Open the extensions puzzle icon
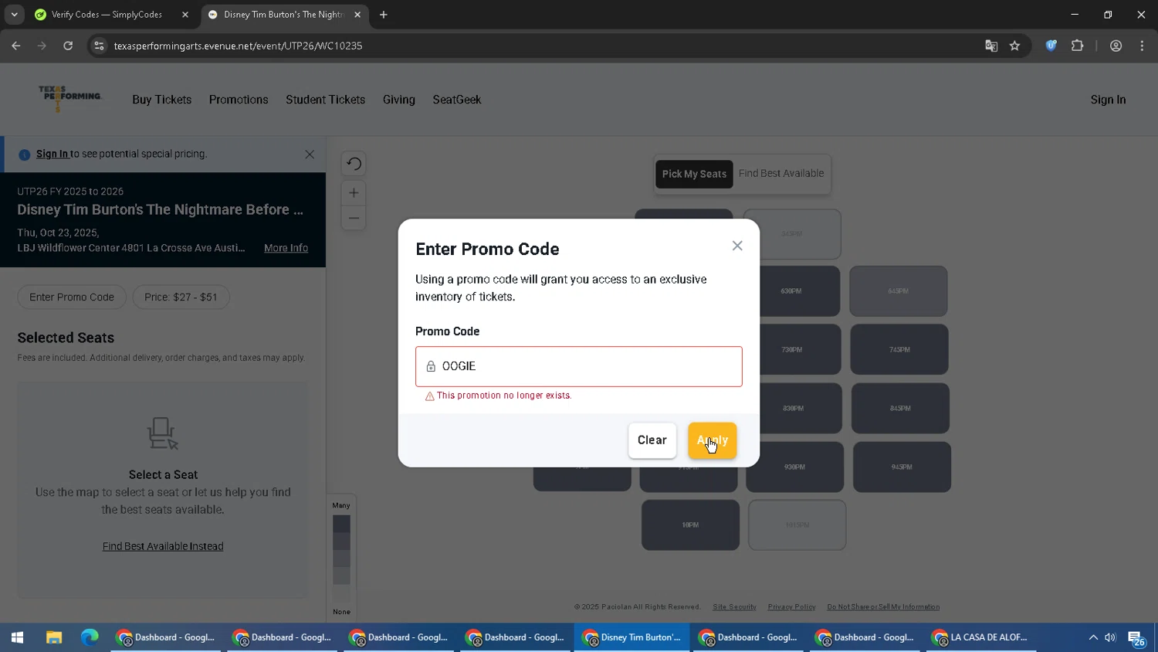The height and width of the screenshot is (652, 1158). click(x=1078, y=46)
